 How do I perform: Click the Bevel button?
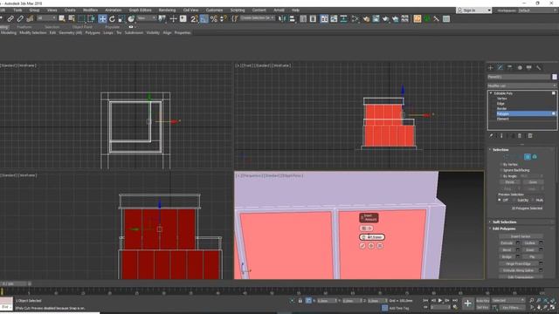[x=507, y=249]
